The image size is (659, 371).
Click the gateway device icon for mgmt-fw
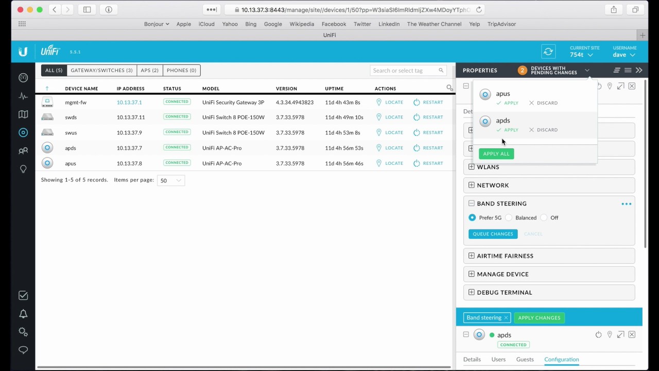[47, 102]
